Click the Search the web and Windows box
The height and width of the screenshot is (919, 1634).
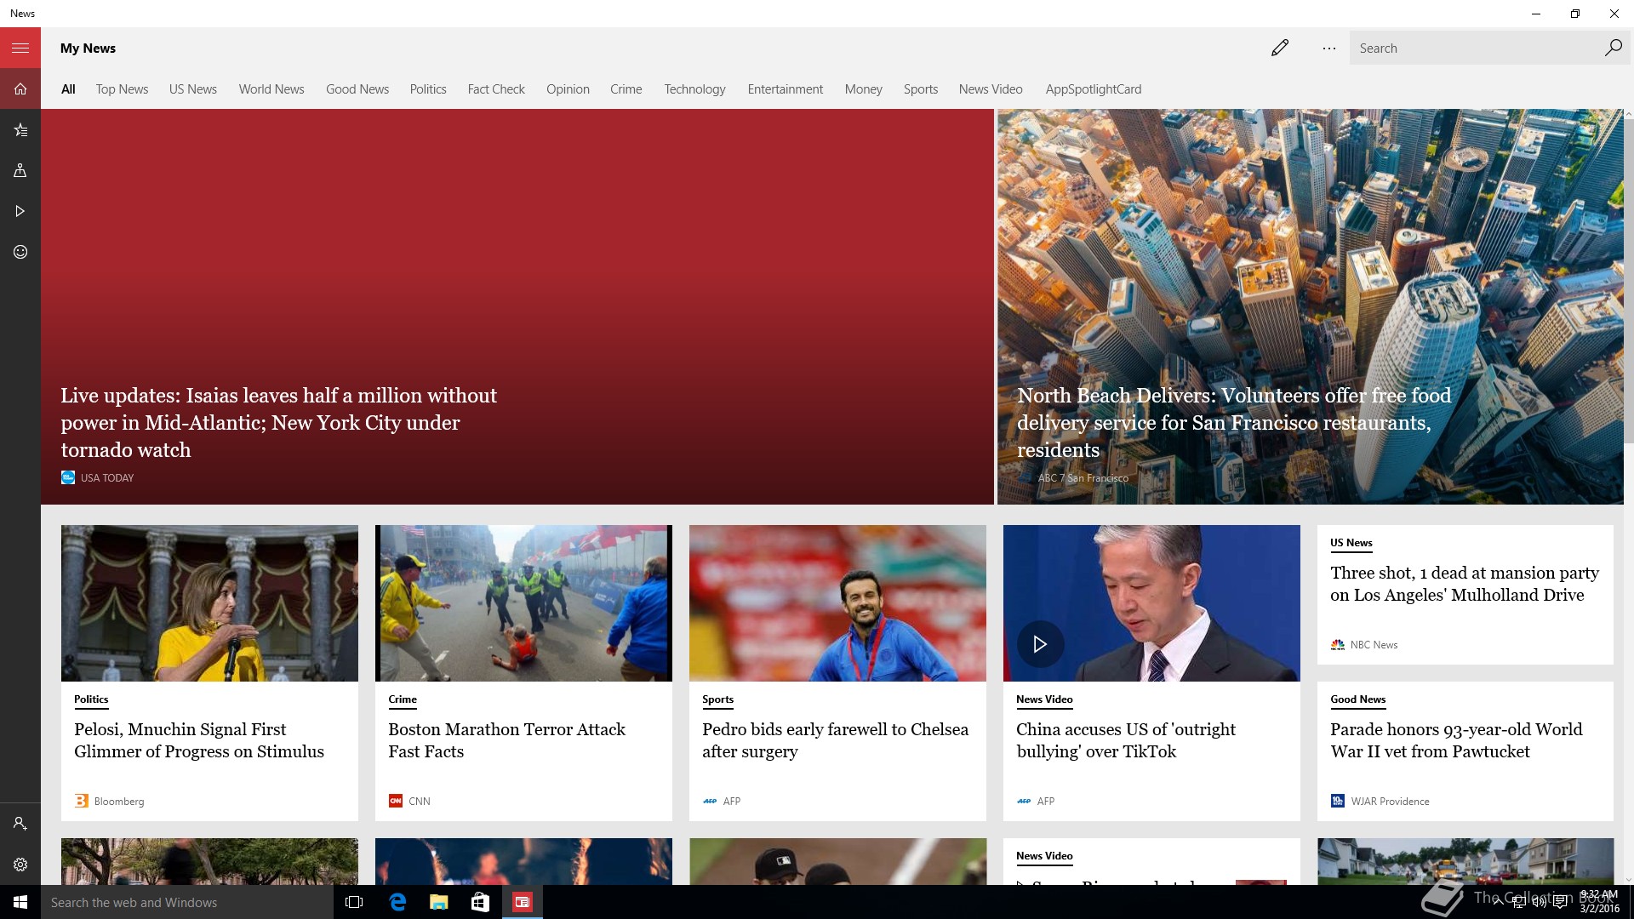187,902
